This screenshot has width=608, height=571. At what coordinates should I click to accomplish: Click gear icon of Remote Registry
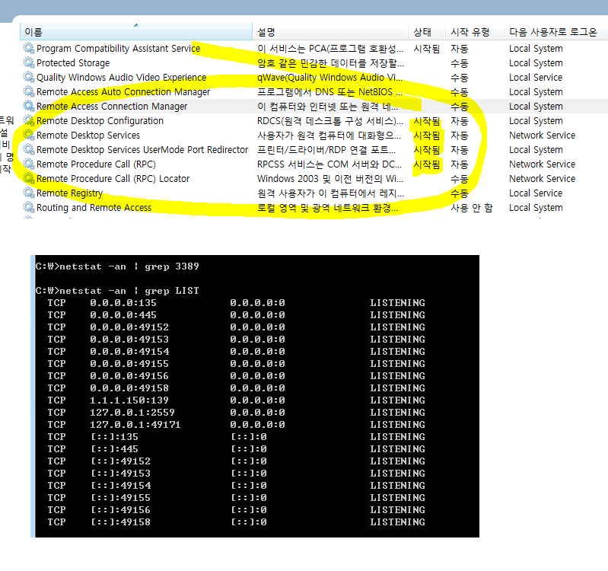click(x=29, y=193)
